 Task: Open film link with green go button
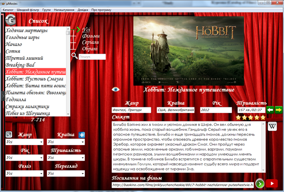[x=260, y=184]
